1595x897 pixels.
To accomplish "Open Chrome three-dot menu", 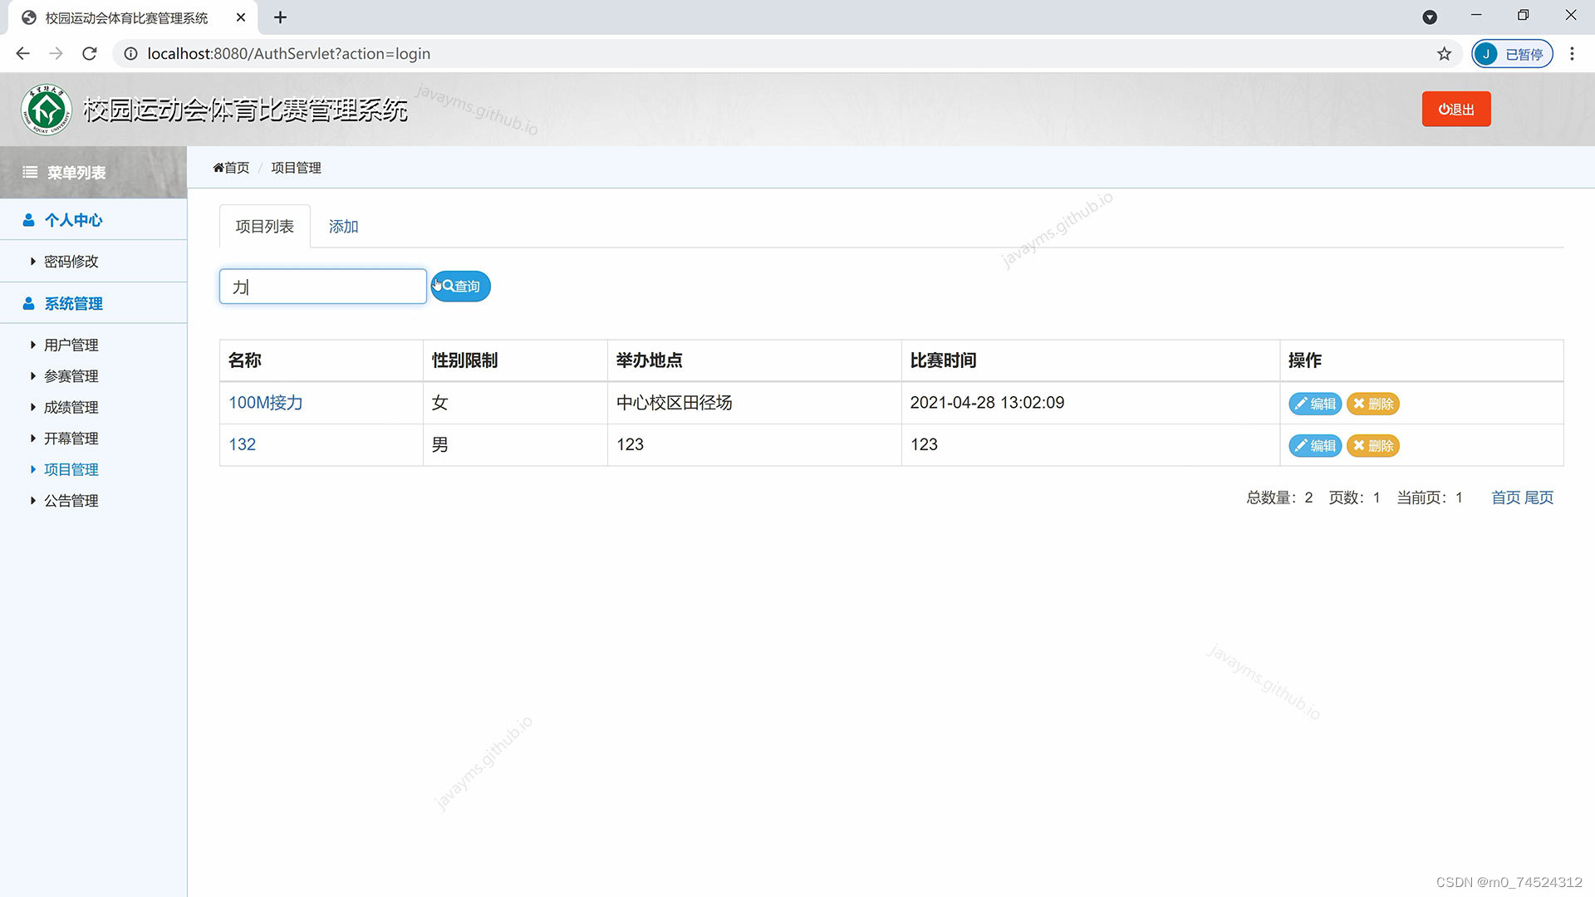I will tap(1572, 54).
